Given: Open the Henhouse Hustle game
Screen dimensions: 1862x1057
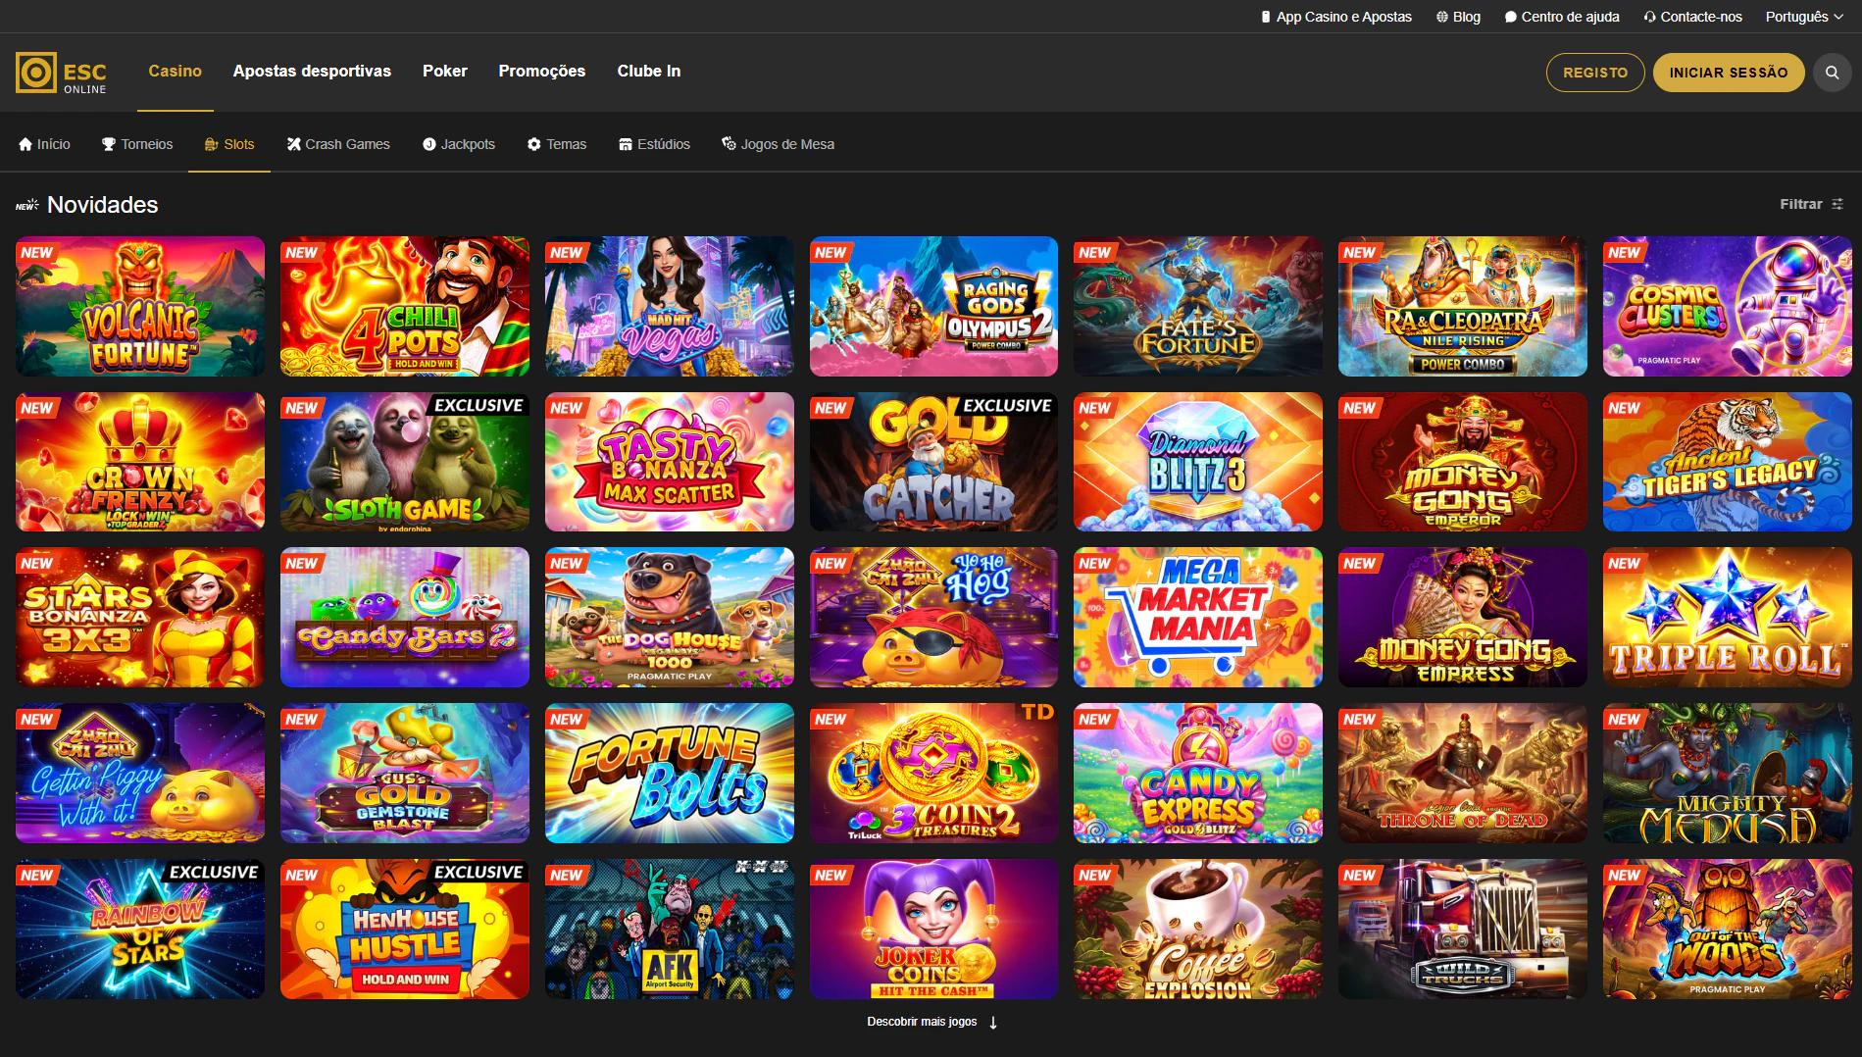Looking at the screenshot, I should pos(405,929).
